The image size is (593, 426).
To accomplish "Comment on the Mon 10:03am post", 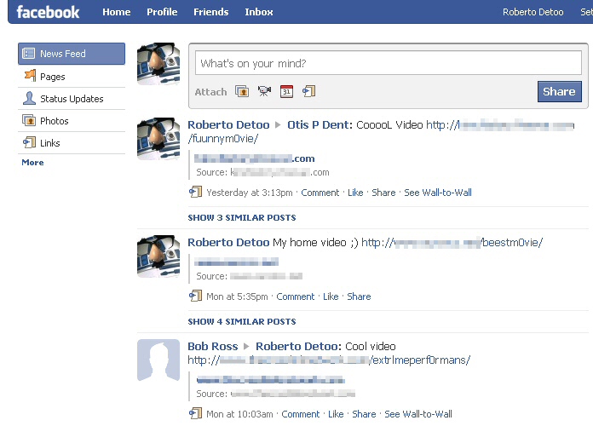I will 300,414.
